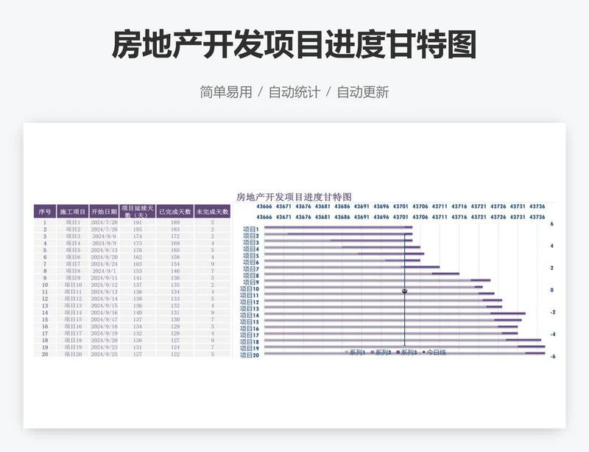Screen dimensions: 589x452
Task: Select table cell 项目4 in the 施工项目 column
Action: [73, 243]
